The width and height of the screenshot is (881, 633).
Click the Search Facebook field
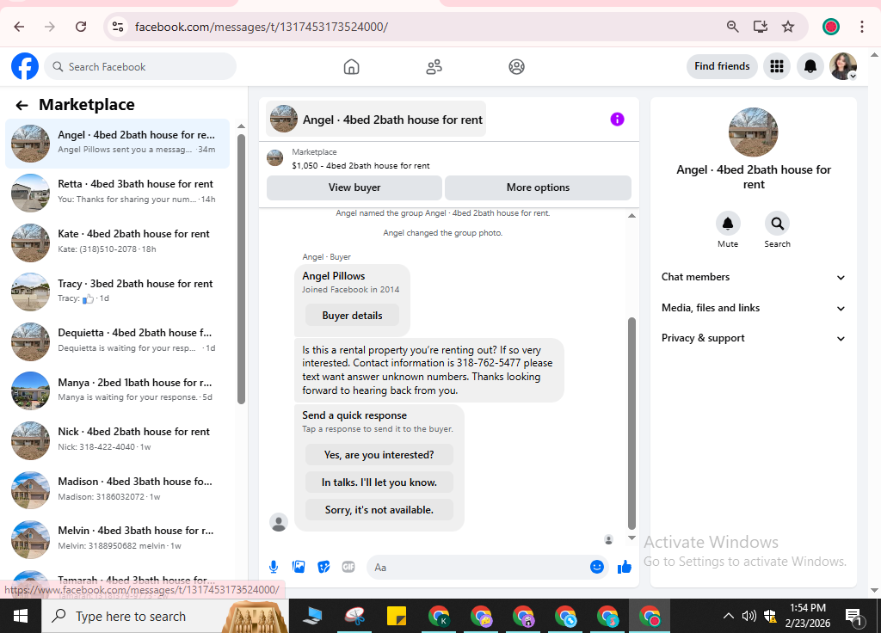tap(140, 67)
